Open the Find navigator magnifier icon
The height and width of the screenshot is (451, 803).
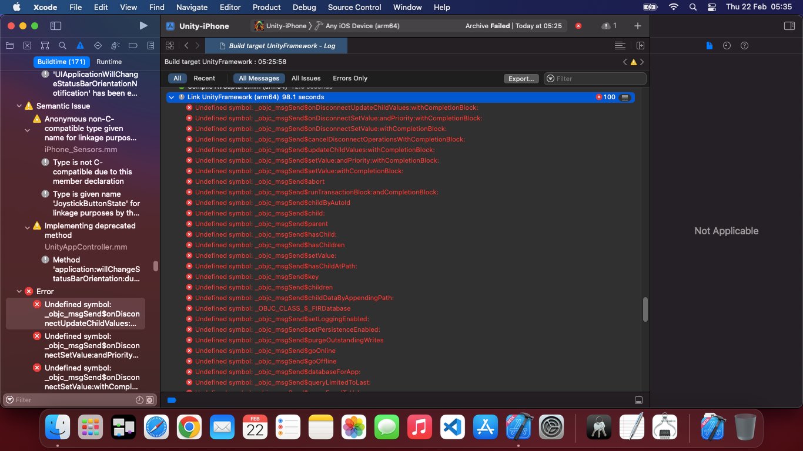pos(62,45)
